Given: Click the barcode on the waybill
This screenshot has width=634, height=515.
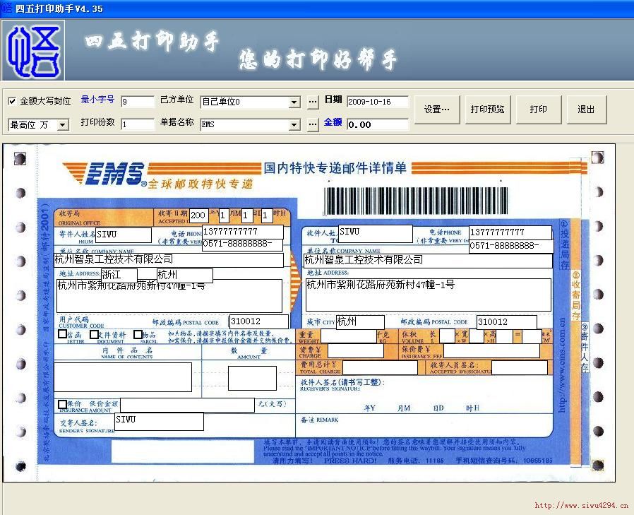Looking at the screenshot, I should [x=415, y=201].
